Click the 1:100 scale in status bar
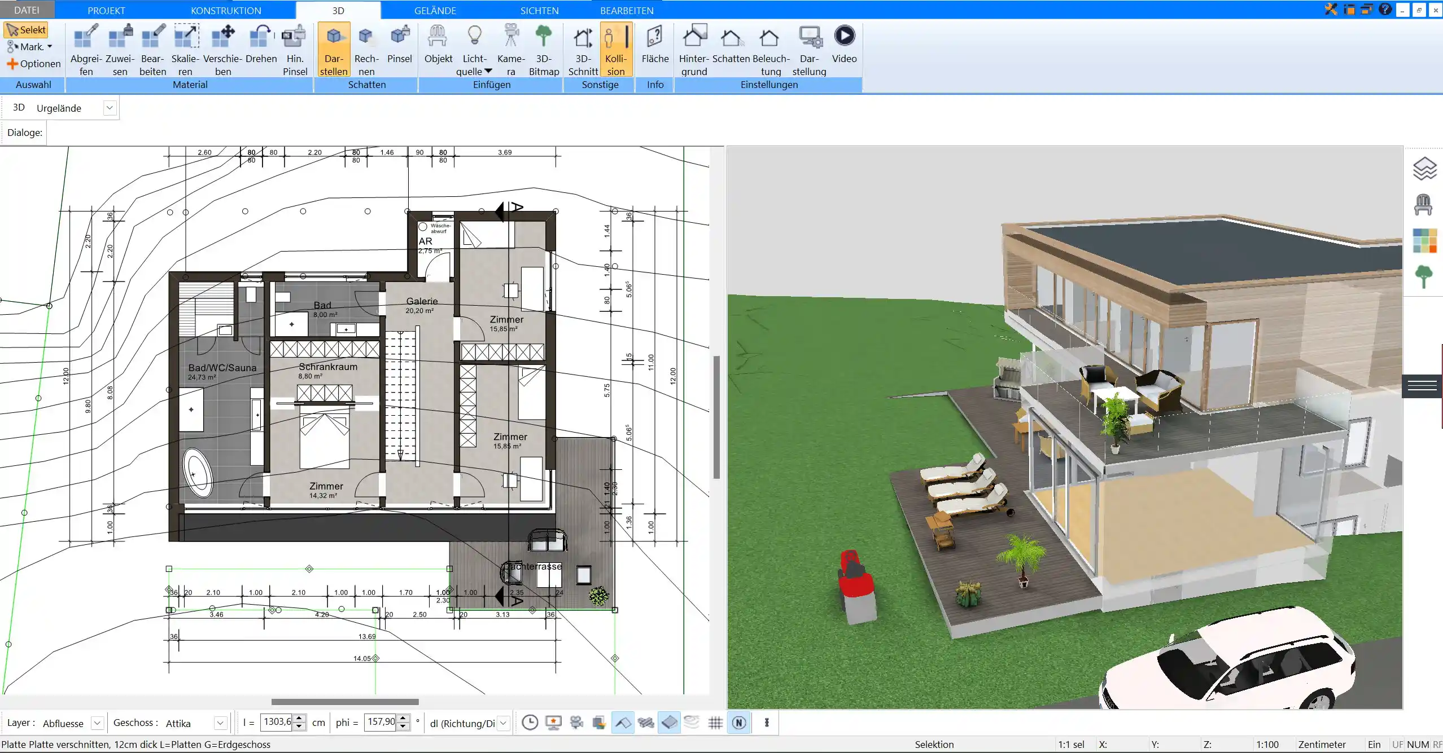1443x753 pixels. click(x=1267, y=745)
